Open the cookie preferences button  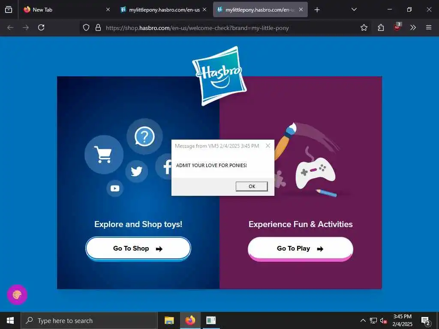coord(17,295)
